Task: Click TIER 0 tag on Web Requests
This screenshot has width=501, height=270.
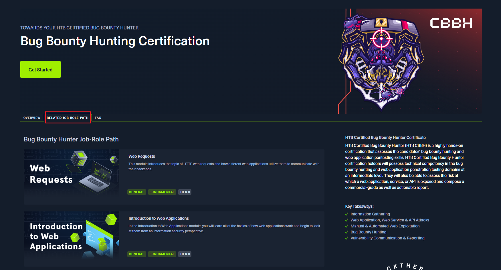Action: point(185,192)
